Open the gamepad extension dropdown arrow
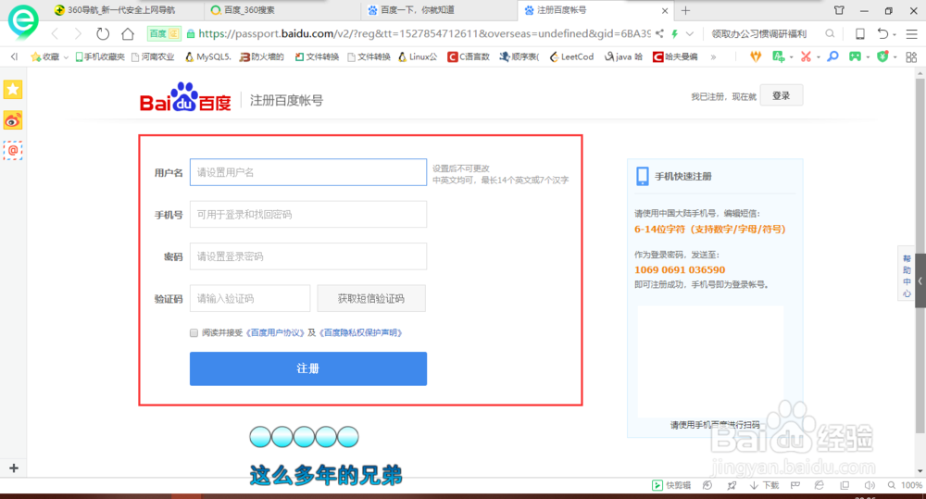Image resolution: width=926 pixels, height=499 pixels. pyautogui.click(x=868, y=58)
